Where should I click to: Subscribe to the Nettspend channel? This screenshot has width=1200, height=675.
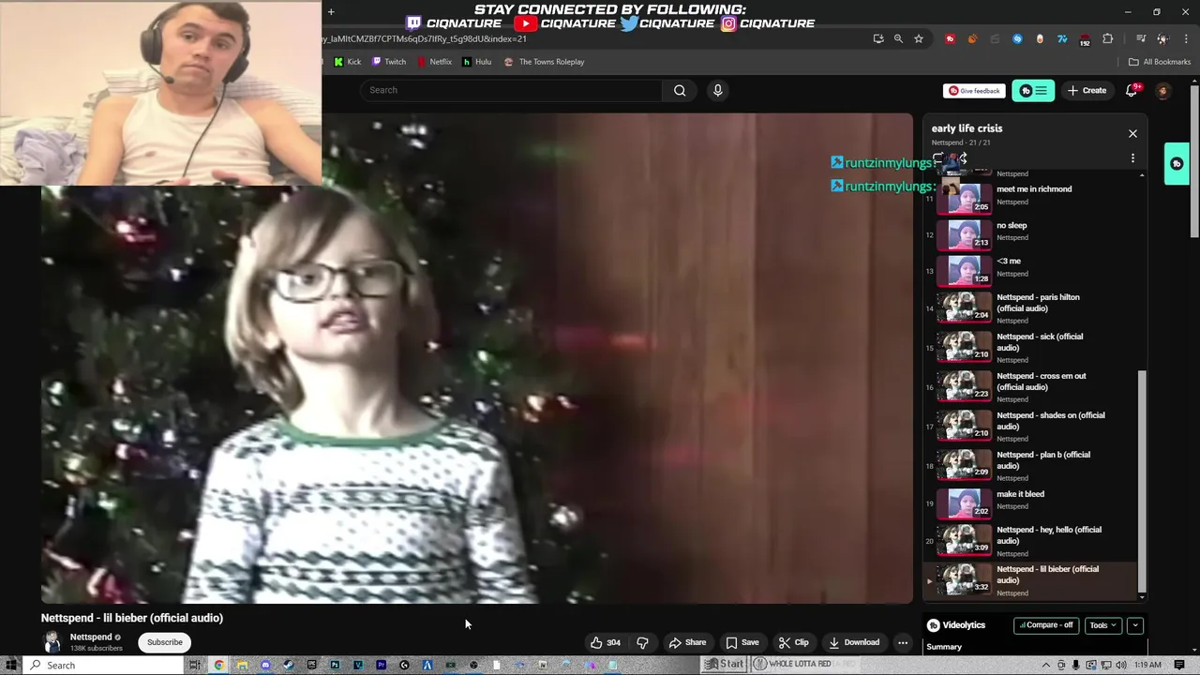[x=164, y=642]
